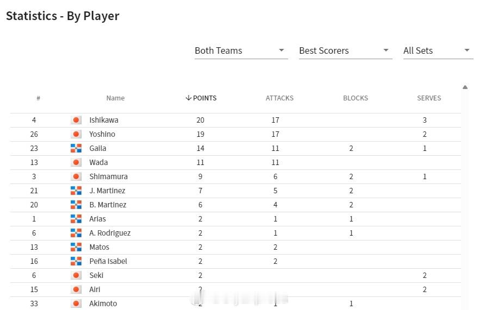Click the flag icon next to Peña Isabel
The width and height of the screenshot is (479, 310).
coord(76,261)
